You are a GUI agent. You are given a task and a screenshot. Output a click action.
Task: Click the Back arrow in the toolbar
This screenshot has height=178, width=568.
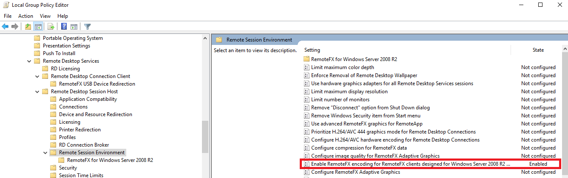(x=5, y=27)
